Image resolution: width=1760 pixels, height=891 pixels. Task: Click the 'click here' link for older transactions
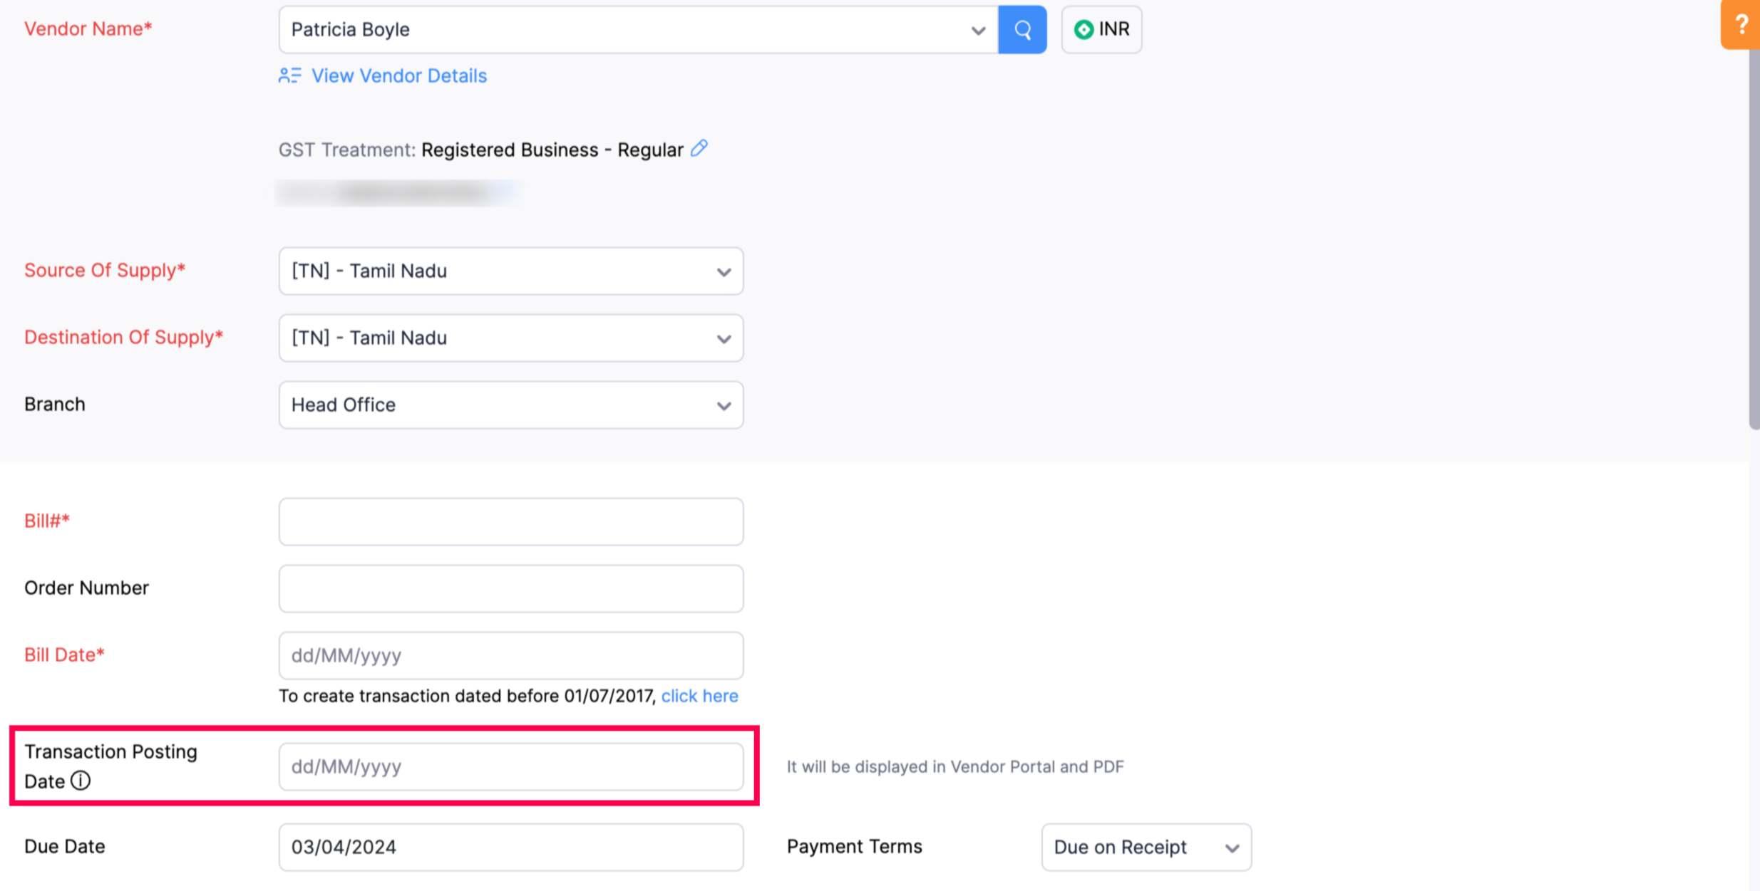699,696
